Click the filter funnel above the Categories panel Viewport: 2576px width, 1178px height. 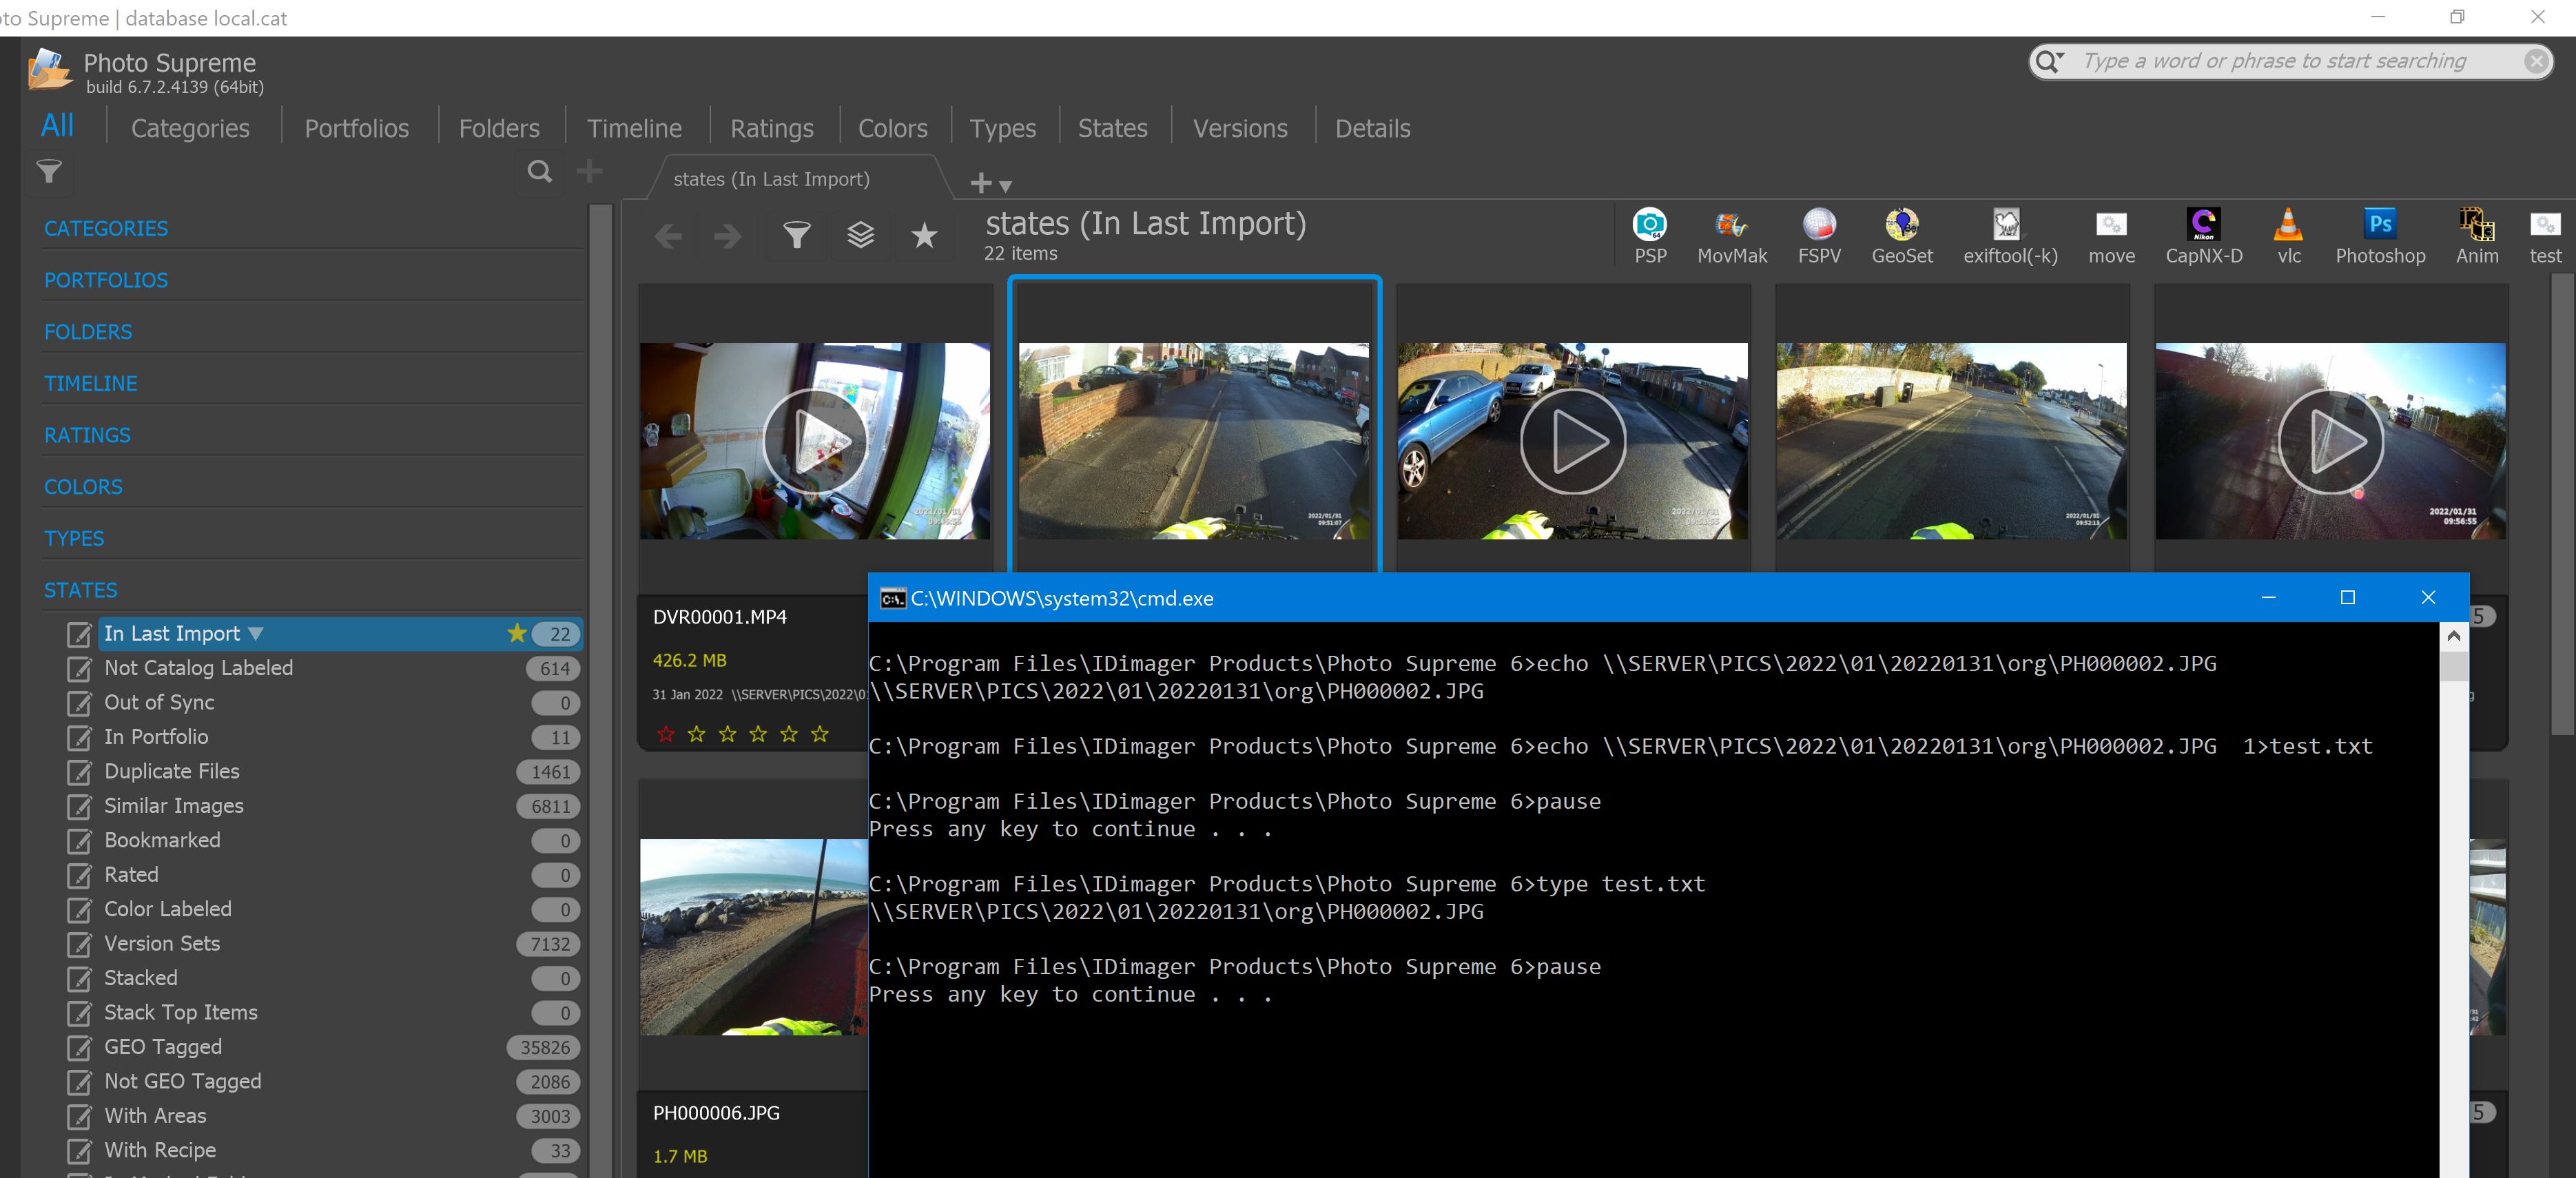point(49,172)
